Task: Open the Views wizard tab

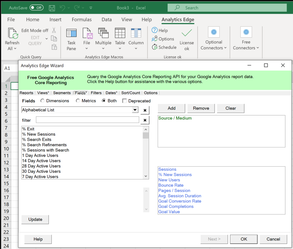Action: [x=43, y=93]
